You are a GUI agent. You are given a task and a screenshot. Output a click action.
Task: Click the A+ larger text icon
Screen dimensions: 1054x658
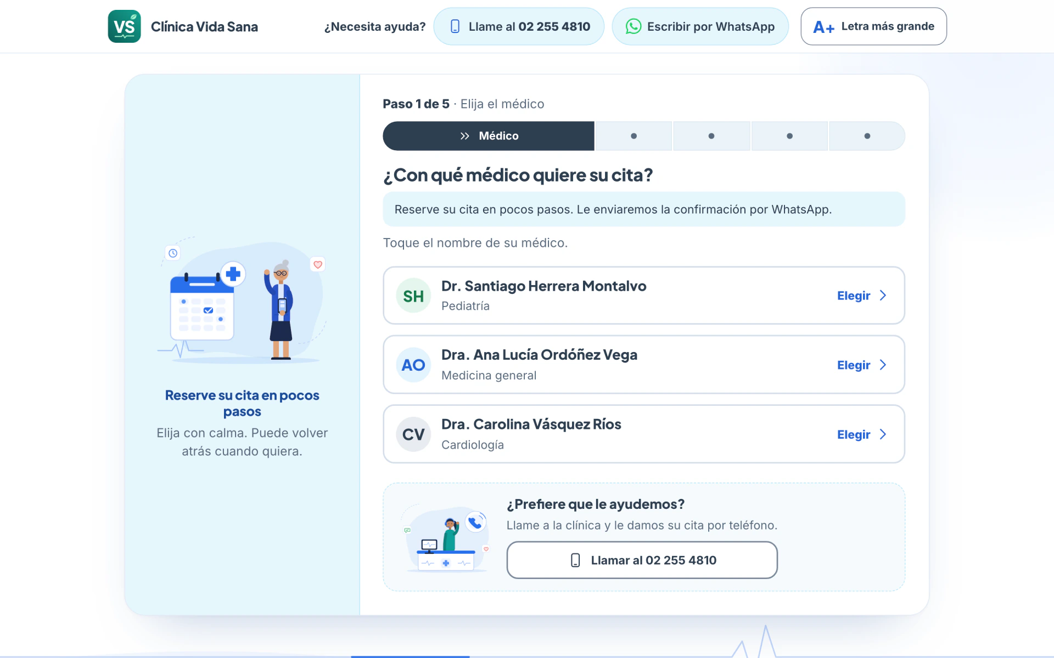[823, 27]
